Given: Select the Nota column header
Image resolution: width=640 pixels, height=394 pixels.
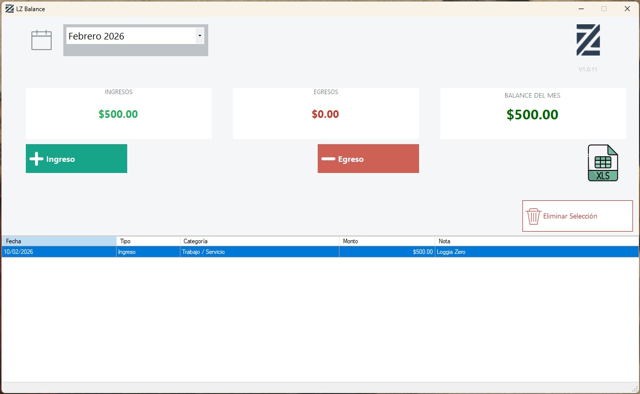Looking at the screenshot, I should click(536, 241).
